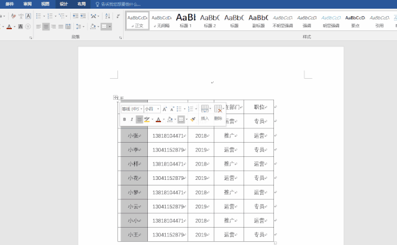Click mini toolbar shading bucket
The height and width of the screenshot is (245, 397).
click(x=170, y=119)
